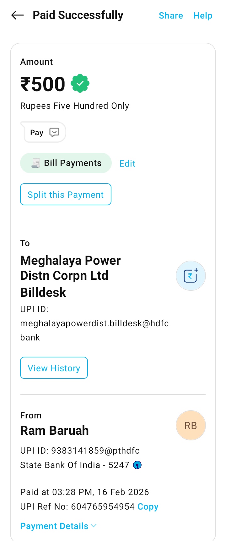Click the green verified checkmark badge

tap(80, 84)
